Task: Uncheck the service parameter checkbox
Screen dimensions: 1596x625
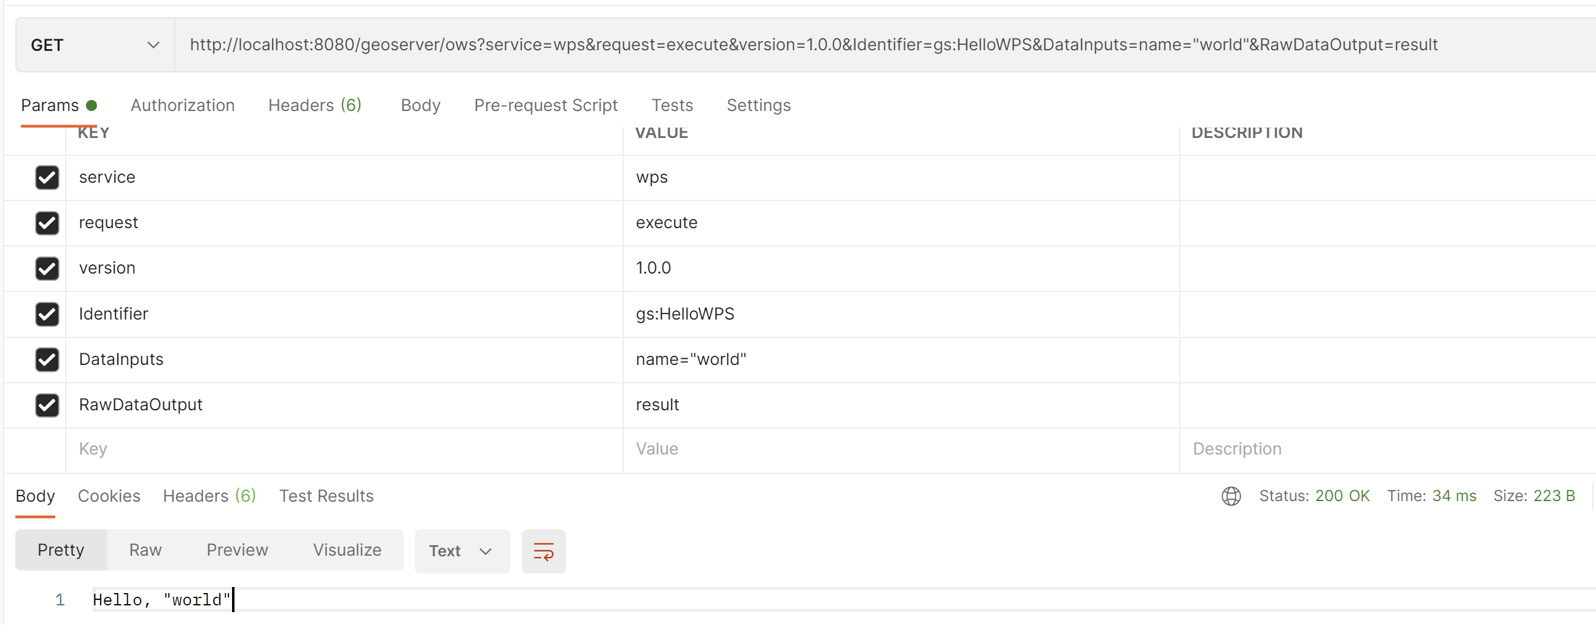Action: (47, 178)
